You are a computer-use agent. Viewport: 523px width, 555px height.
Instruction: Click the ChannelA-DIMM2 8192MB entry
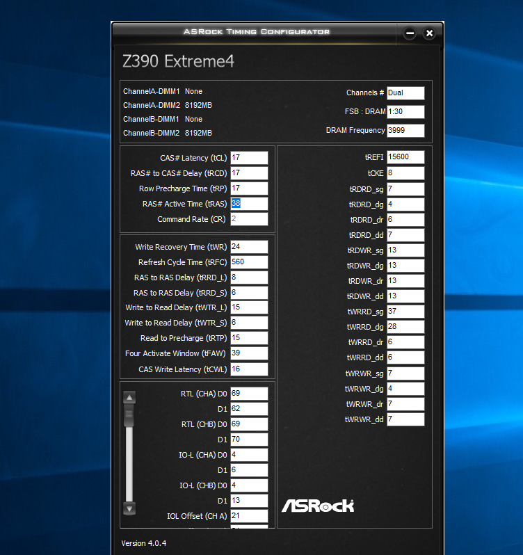click(168, 105)
